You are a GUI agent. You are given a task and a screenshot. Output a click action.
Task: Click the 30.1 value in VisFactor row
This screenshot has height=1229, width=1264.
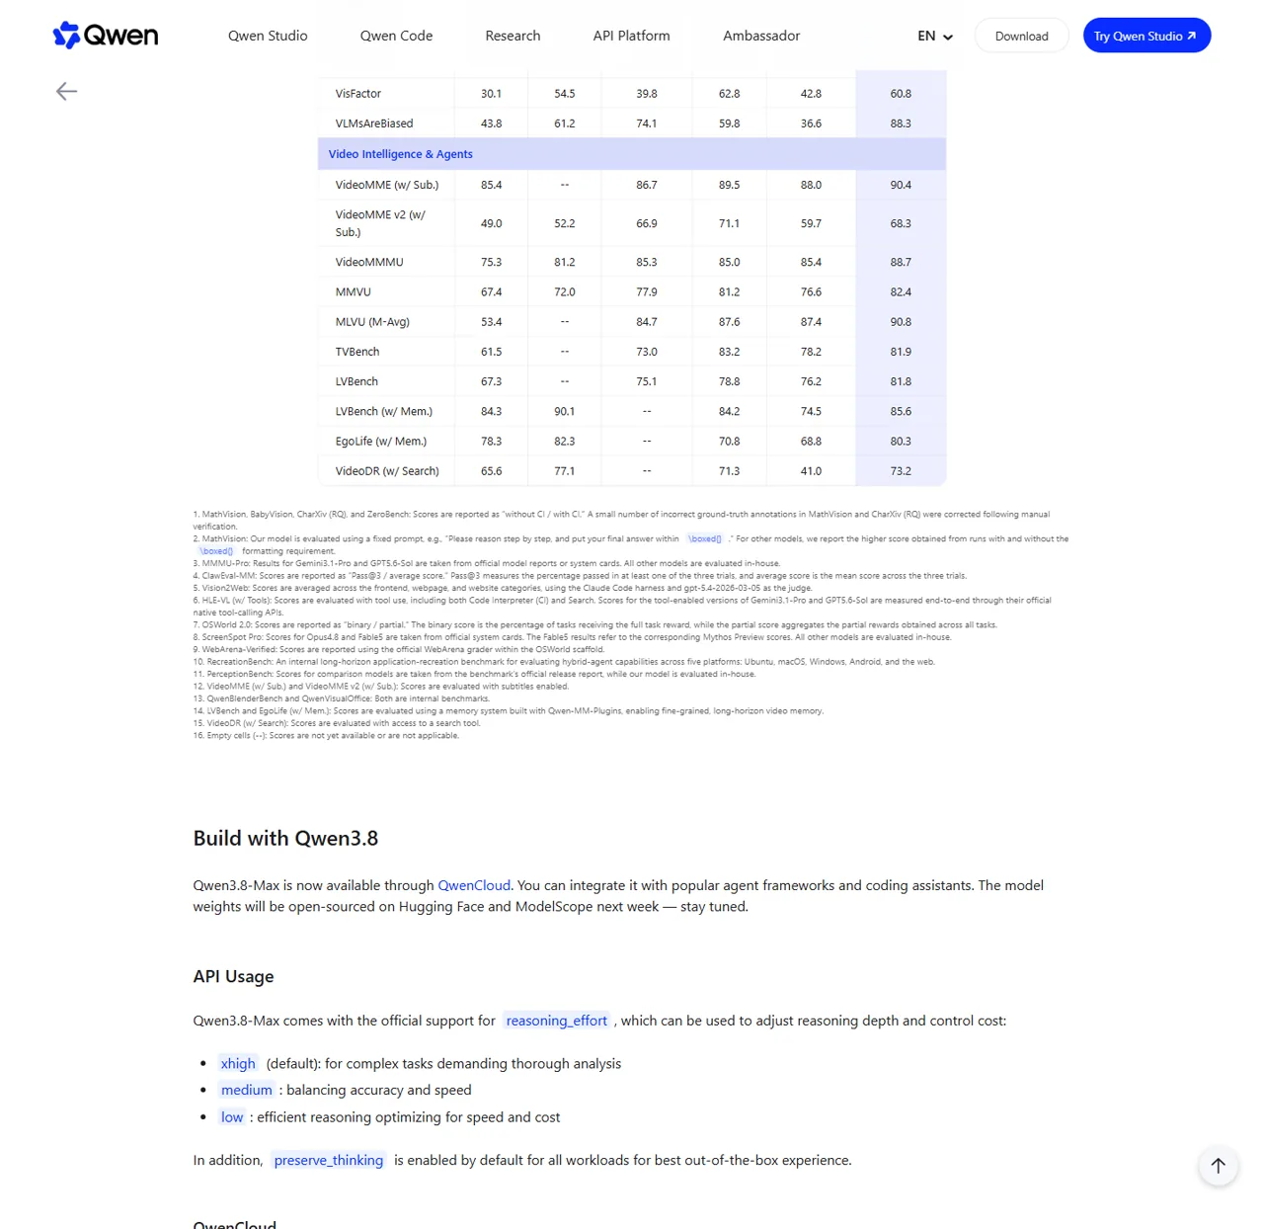click(x=491, y=93)
